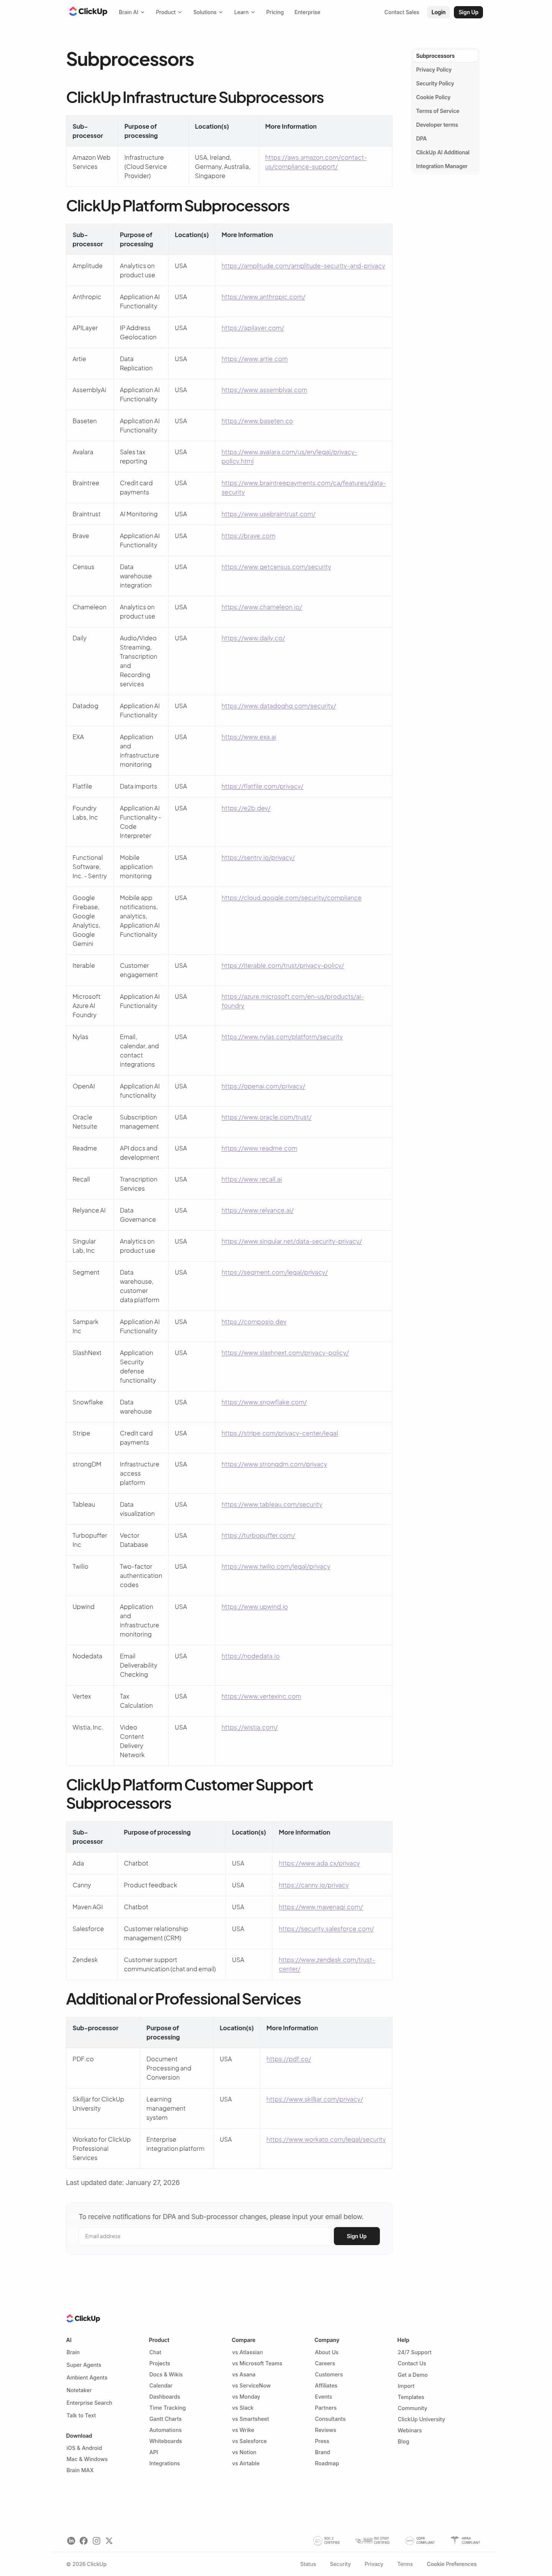The image size is (552, 2576).
Task: Click the ClickUp logo in the header
Action: [88, 12]
